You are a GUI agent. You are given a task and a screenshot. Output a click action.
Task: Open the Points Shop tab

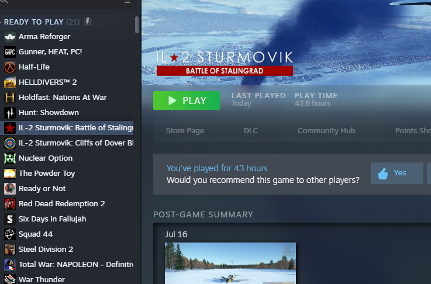[413, 131]
